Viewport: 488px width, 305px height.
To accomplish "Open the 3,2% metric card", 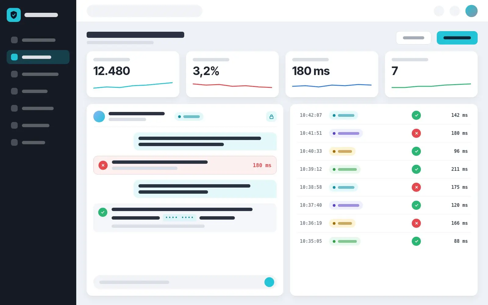I will click(232, 74).
